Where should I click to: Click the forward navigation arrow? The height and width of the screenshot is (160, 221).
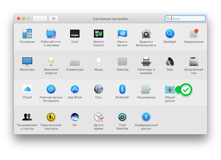[44, 18]
